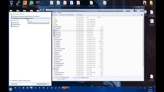Change the Explorer view mode icon
This screenshot has width=164, height=92.
[x=134, y=15]
